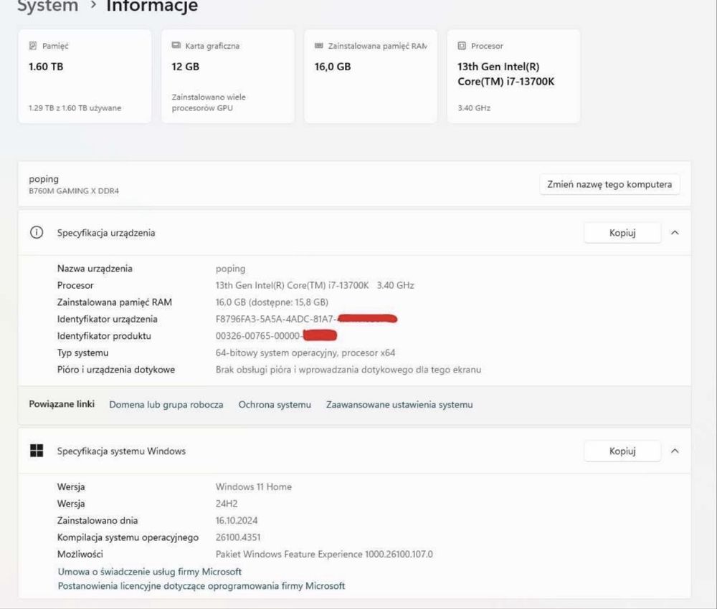Click the Identyfikator urządzenia label
The image size is (717, 609).
(x=107, y=319)
